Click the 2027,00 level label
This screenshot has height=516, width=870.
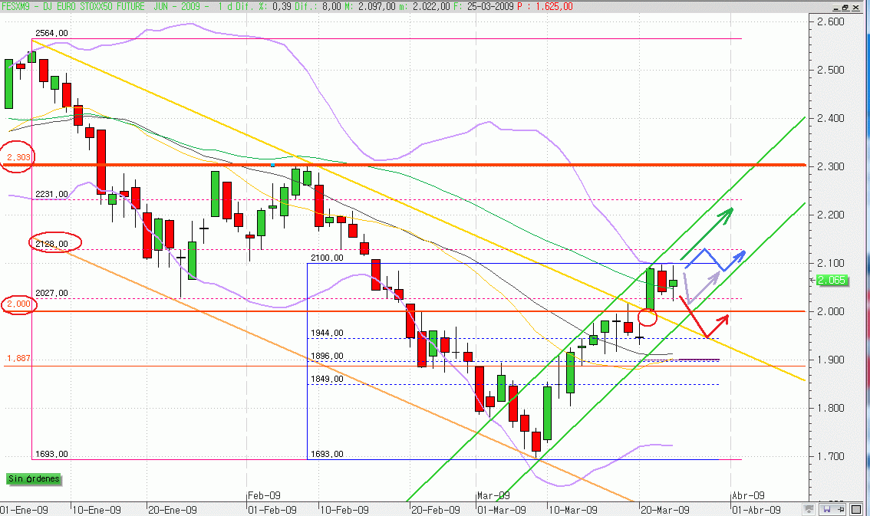pos(51,293)
